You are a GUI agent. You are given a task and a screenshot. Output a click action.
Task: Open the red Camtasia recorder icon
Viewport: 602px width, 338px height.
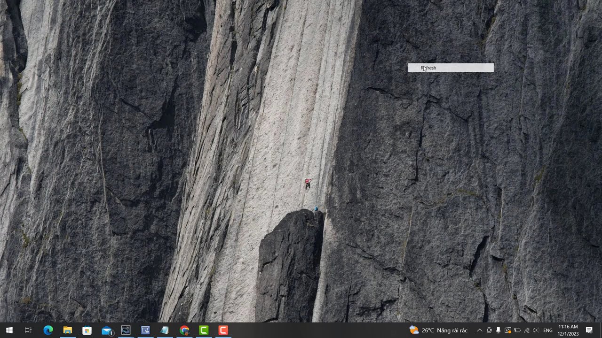[223, 330]
